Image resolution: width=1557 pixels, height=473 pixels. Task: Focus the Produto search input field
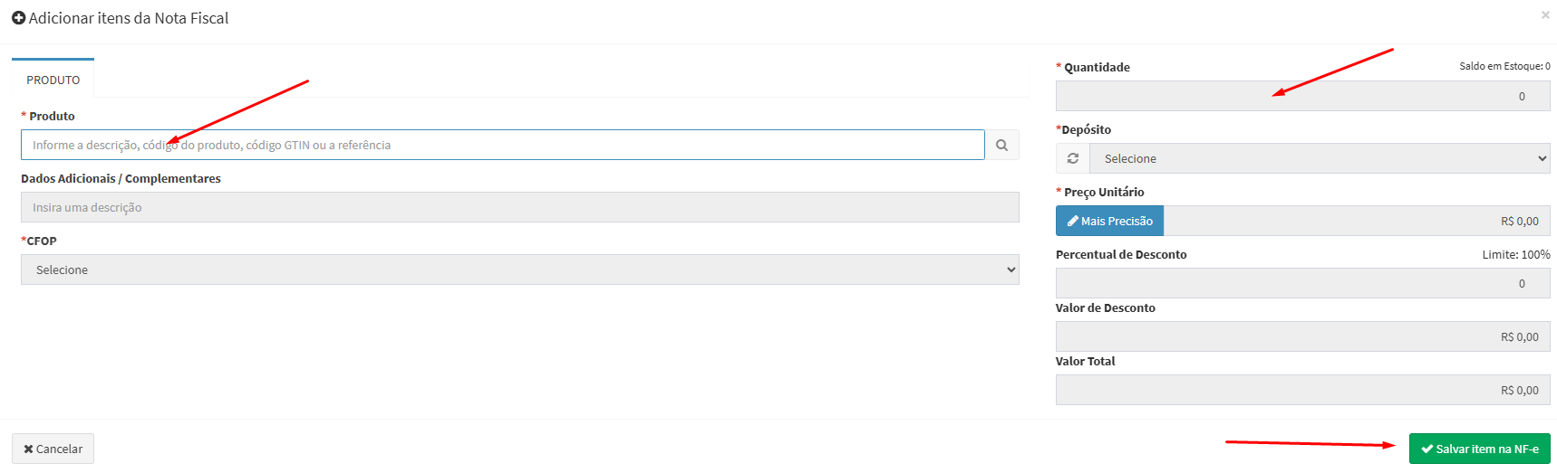point(502,145)
